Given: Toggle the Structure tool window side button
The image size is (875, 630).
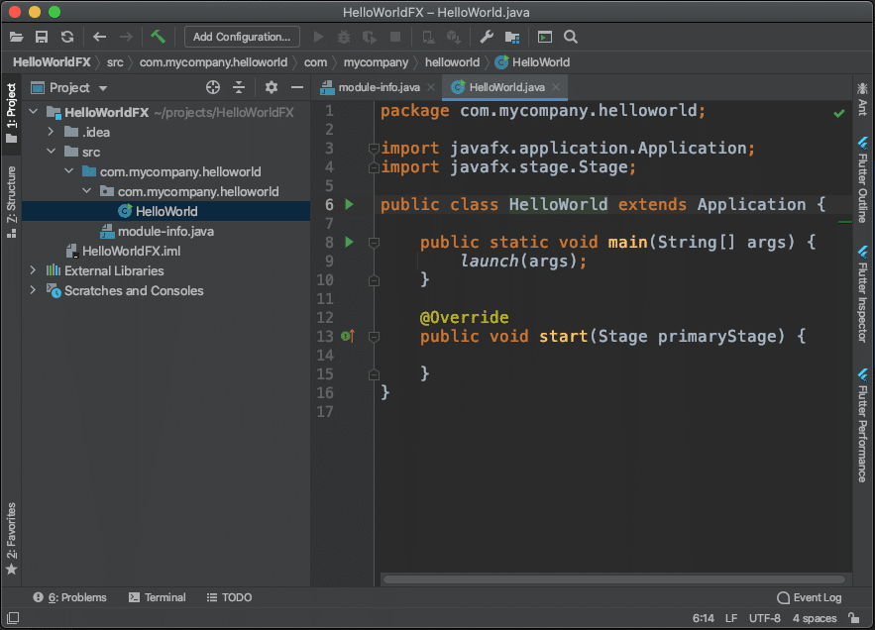Looking at the screenshot, I should point(11,202).
